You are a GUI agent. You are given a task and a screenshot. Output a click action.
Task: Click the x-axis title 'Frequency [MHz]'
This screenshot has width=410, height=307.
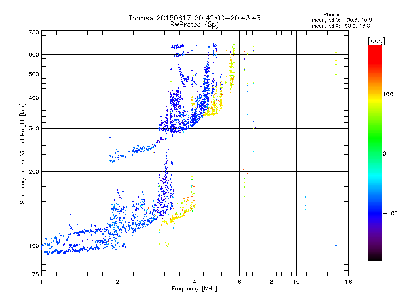(x=194, y=289)
